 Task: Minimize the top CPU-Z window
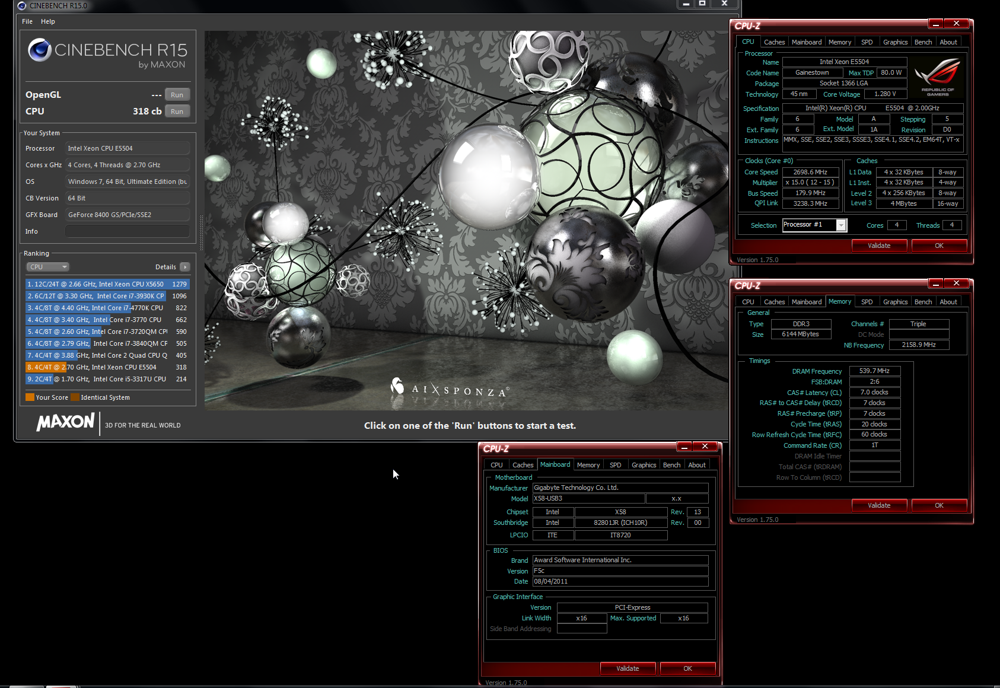(x=936, y=24)
